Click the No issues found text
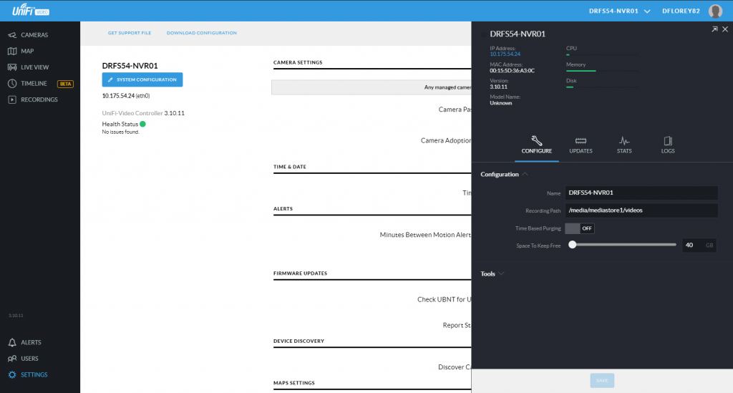Viewport: 733px width, 393px height. 120,132
